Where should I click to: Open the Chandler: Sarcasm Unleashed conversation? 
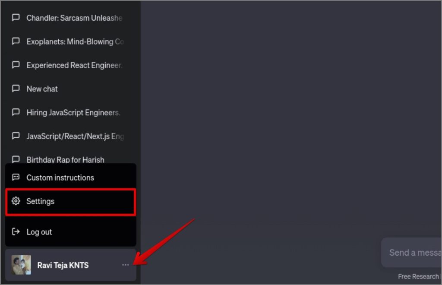(70, 18)
